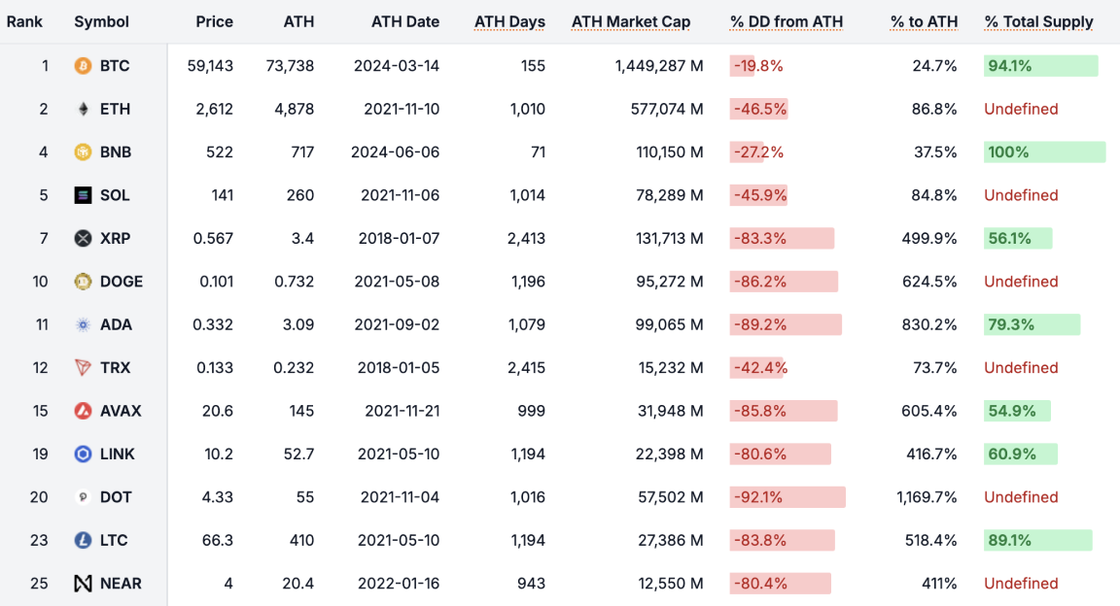The height and width of the screenshot is (606, 1120).
Task: Sort the table by ATH Days
Action: [x=509, y=21]
